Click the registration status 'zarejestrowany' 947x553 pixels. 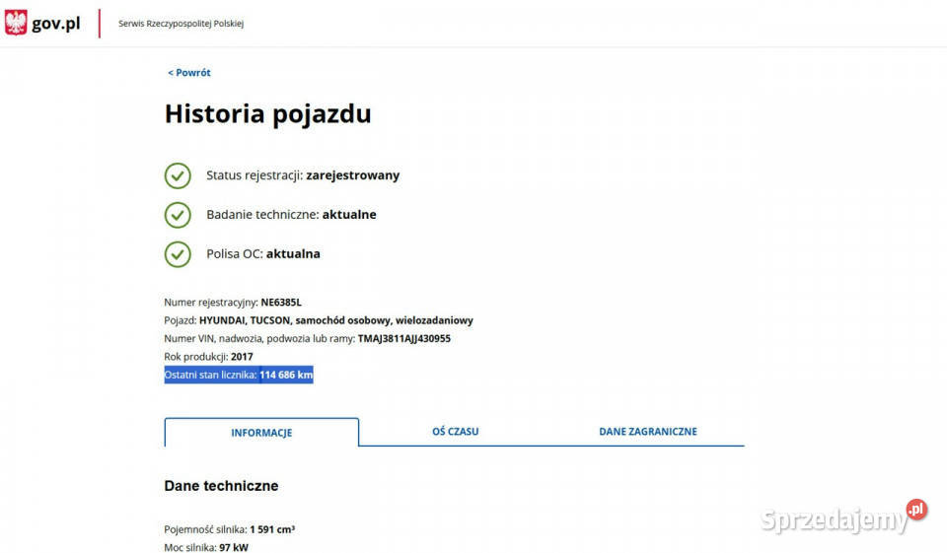point(353,175)
